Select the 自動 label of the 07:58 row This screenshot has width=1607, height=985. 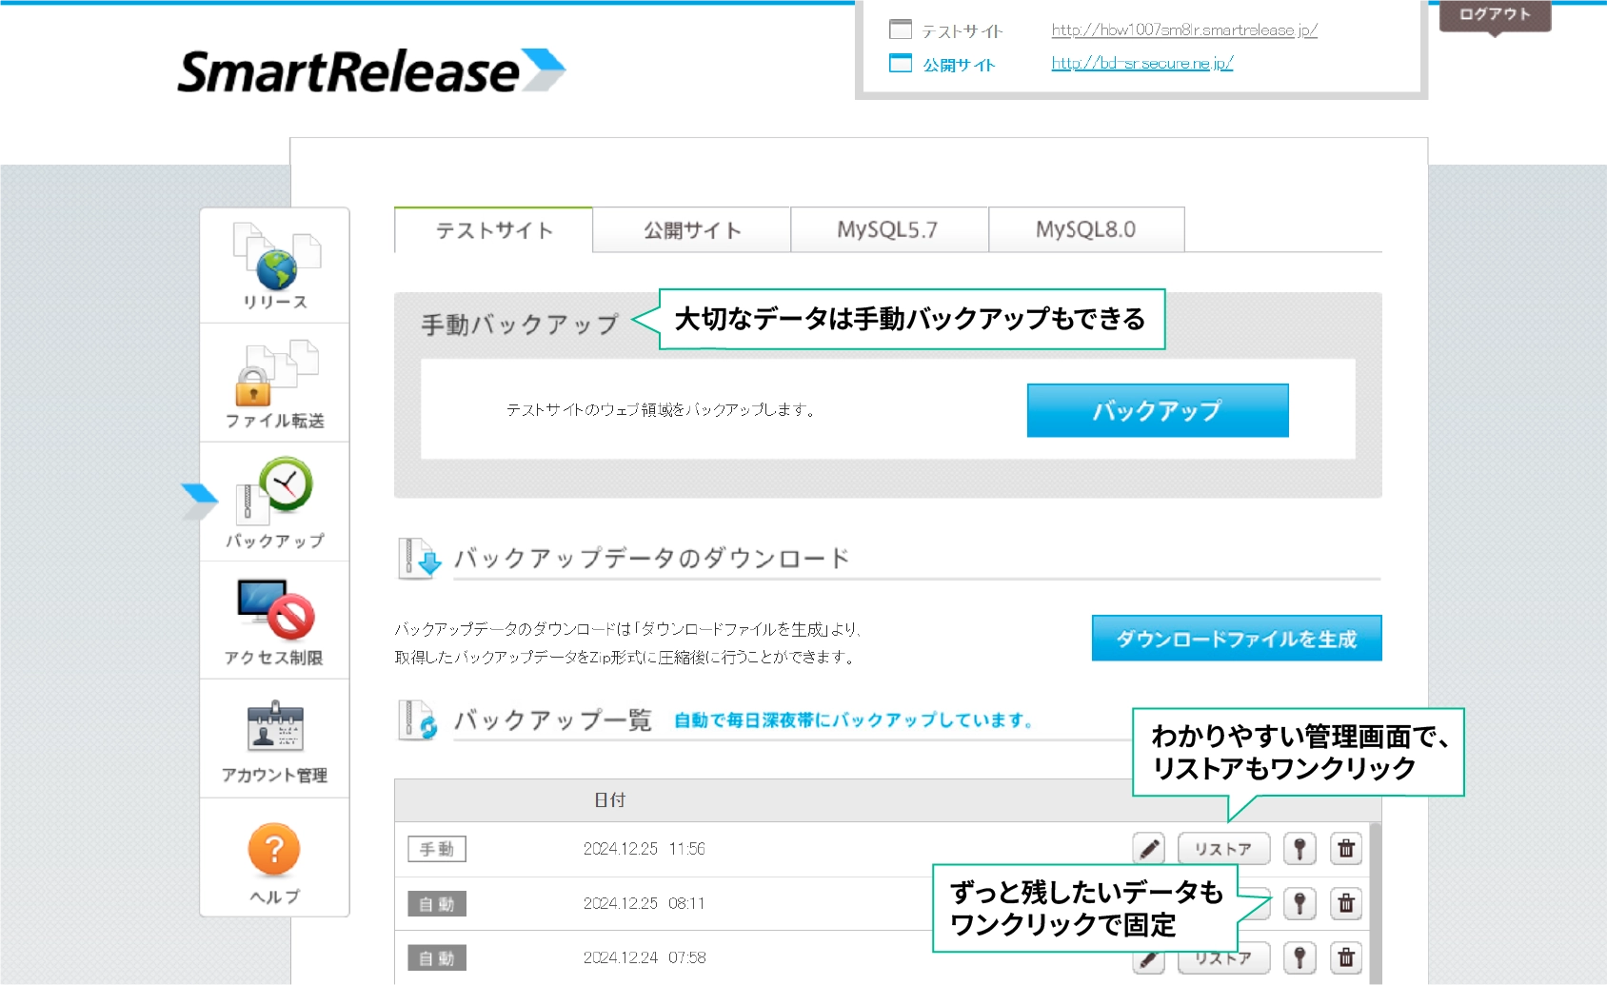point(437,957)
